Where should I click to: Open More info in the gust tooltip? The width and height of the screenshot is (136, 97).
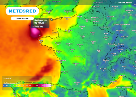(x=39, y=27)
